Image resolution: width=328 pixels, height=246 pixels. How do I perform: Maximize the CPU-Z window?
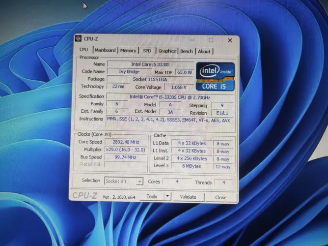point(211,40)
